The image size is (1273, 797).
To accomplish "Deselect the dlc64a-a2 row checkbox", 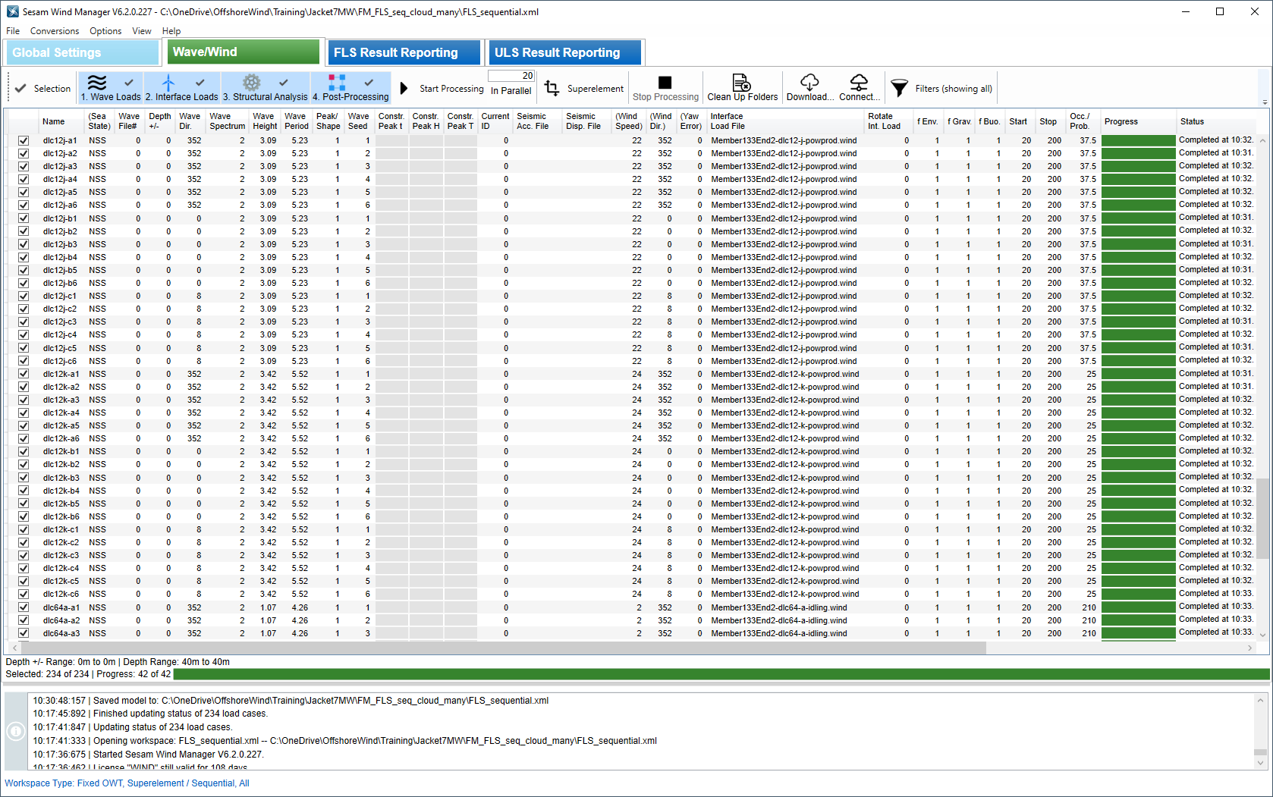I will (x=24, y=620).
